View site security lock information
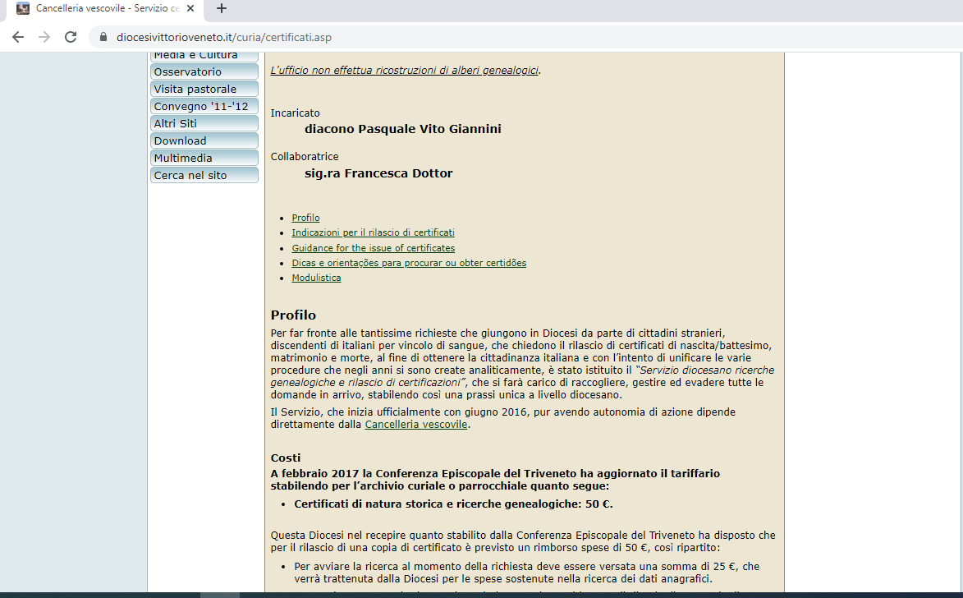This screenshot has width=963, height=598. coord(103,37)
